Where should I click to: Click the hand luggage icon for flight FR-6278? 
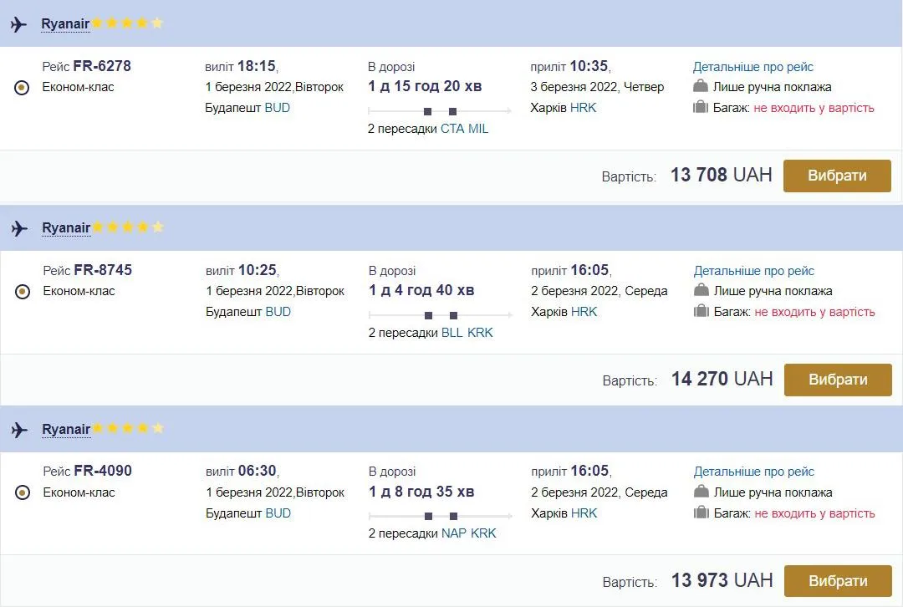point(701,86)
